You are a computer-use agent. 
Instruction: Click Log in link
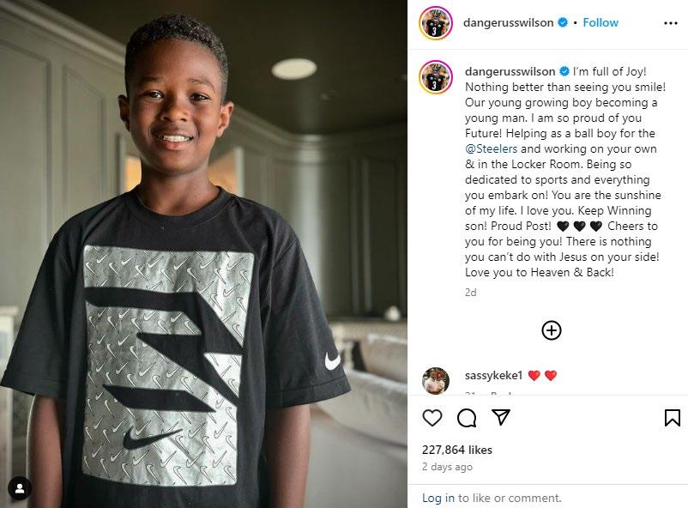(x=438, y=498)
